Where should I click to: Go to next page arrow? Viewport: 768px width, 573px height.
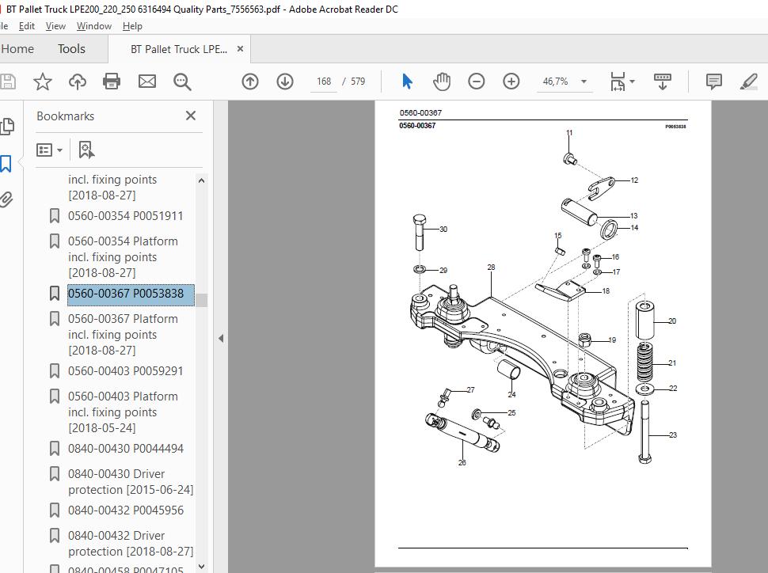tap(285, 82)
